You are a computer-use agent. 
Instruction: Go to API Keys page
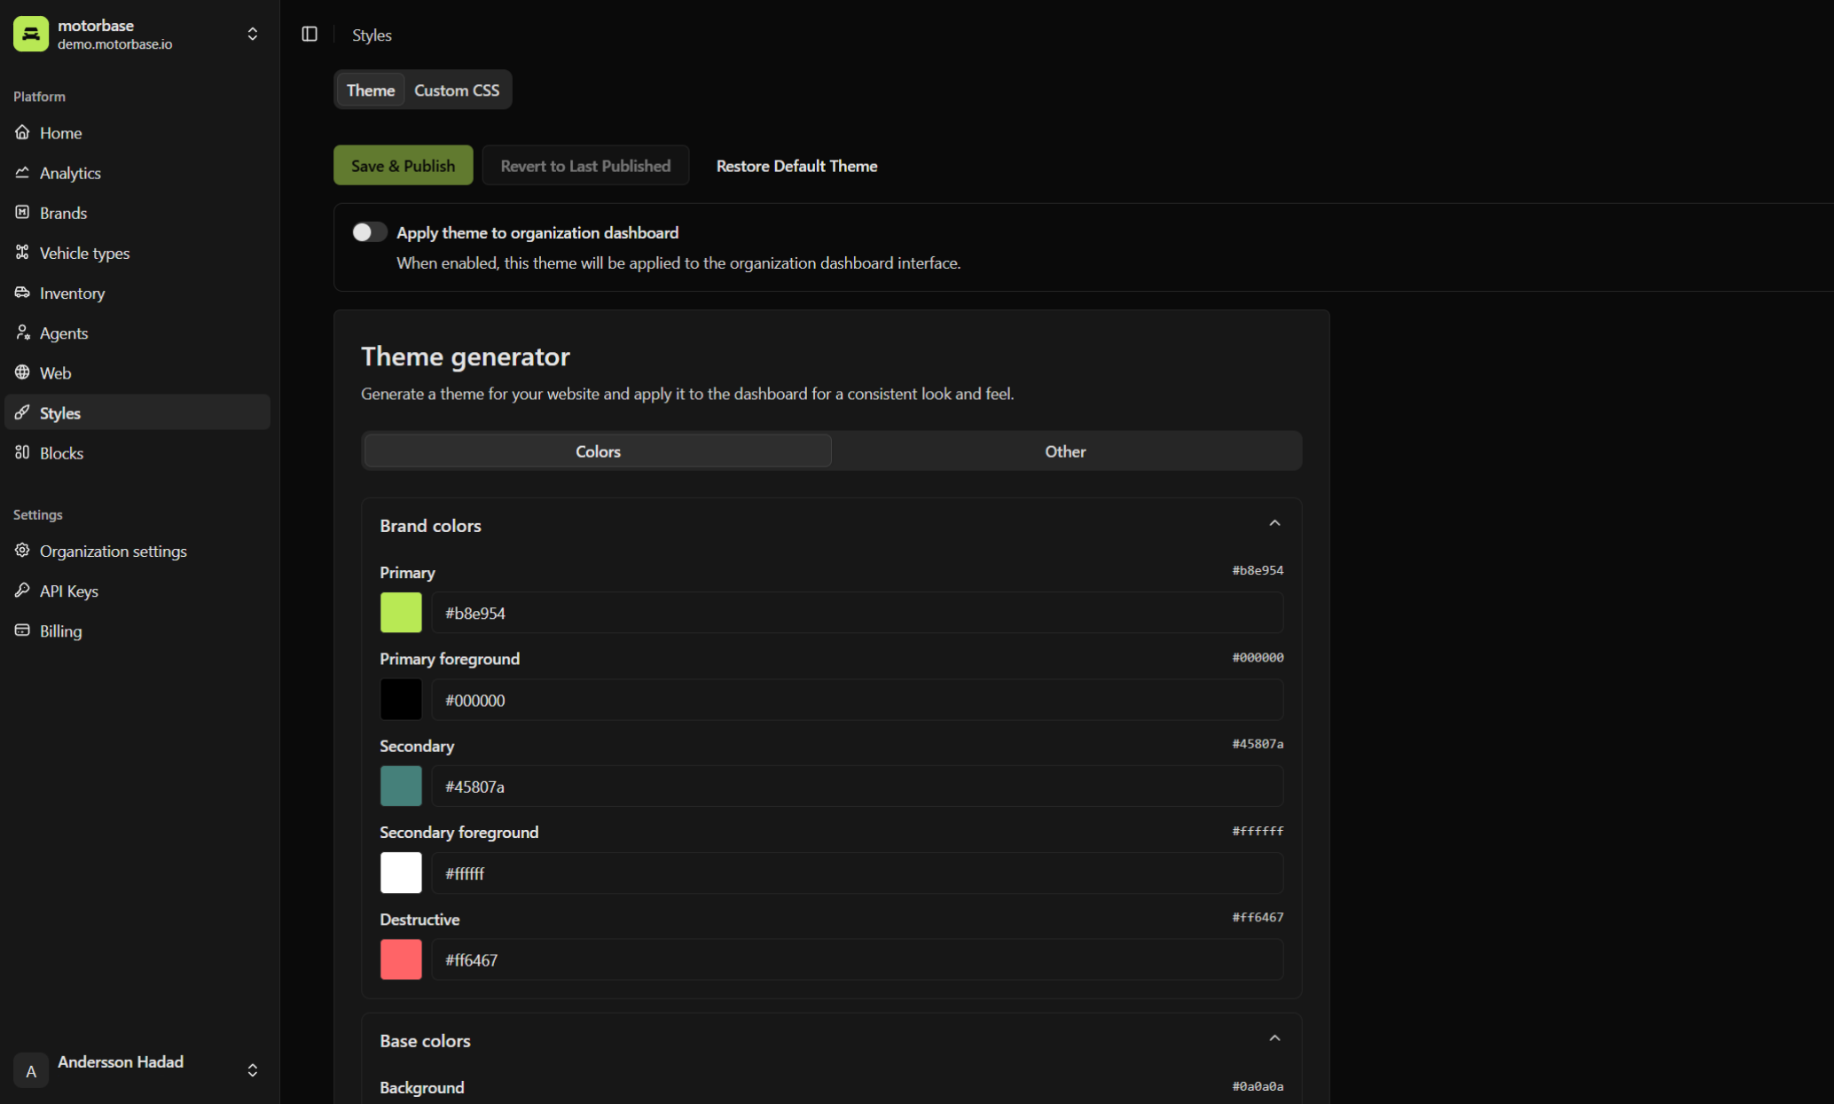tap(137, 590)
